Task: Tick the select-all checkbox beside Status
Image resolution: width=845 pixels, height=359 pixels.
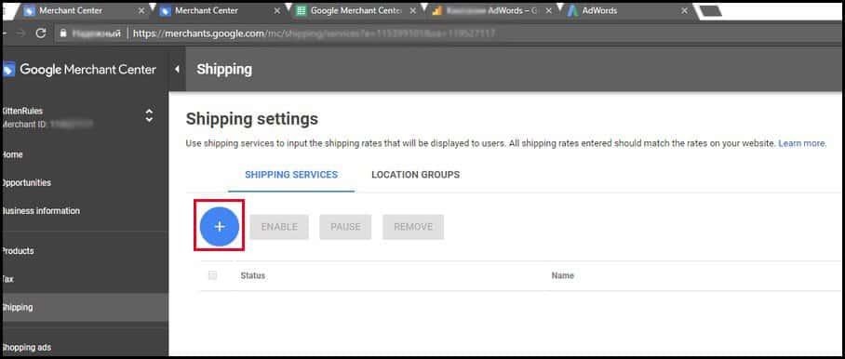Action: (x=212, y=275)
